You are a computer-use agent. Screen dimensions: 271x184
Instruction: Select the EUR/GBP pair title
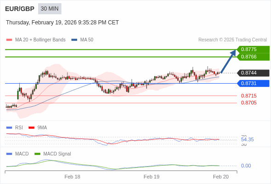20,9
